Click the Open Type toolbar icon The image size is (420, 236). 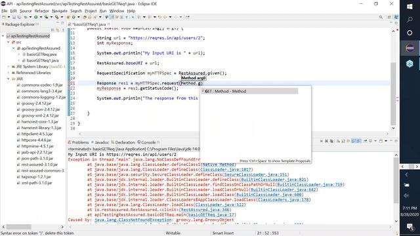coord(85,17)
